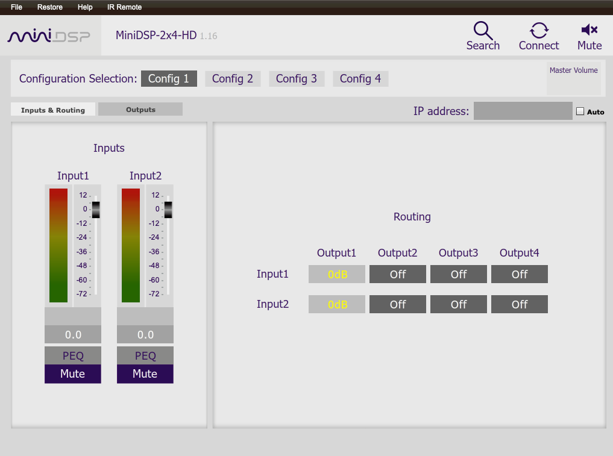This screenshot has height=456, width=613.
Task: Click the Search magnifier icon
Action: [483, 31]
